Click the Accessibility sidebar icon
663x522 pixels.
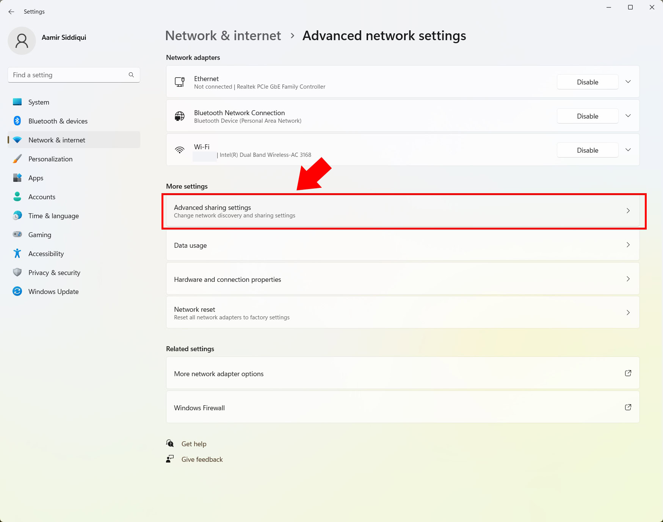[x=17, y=253]
